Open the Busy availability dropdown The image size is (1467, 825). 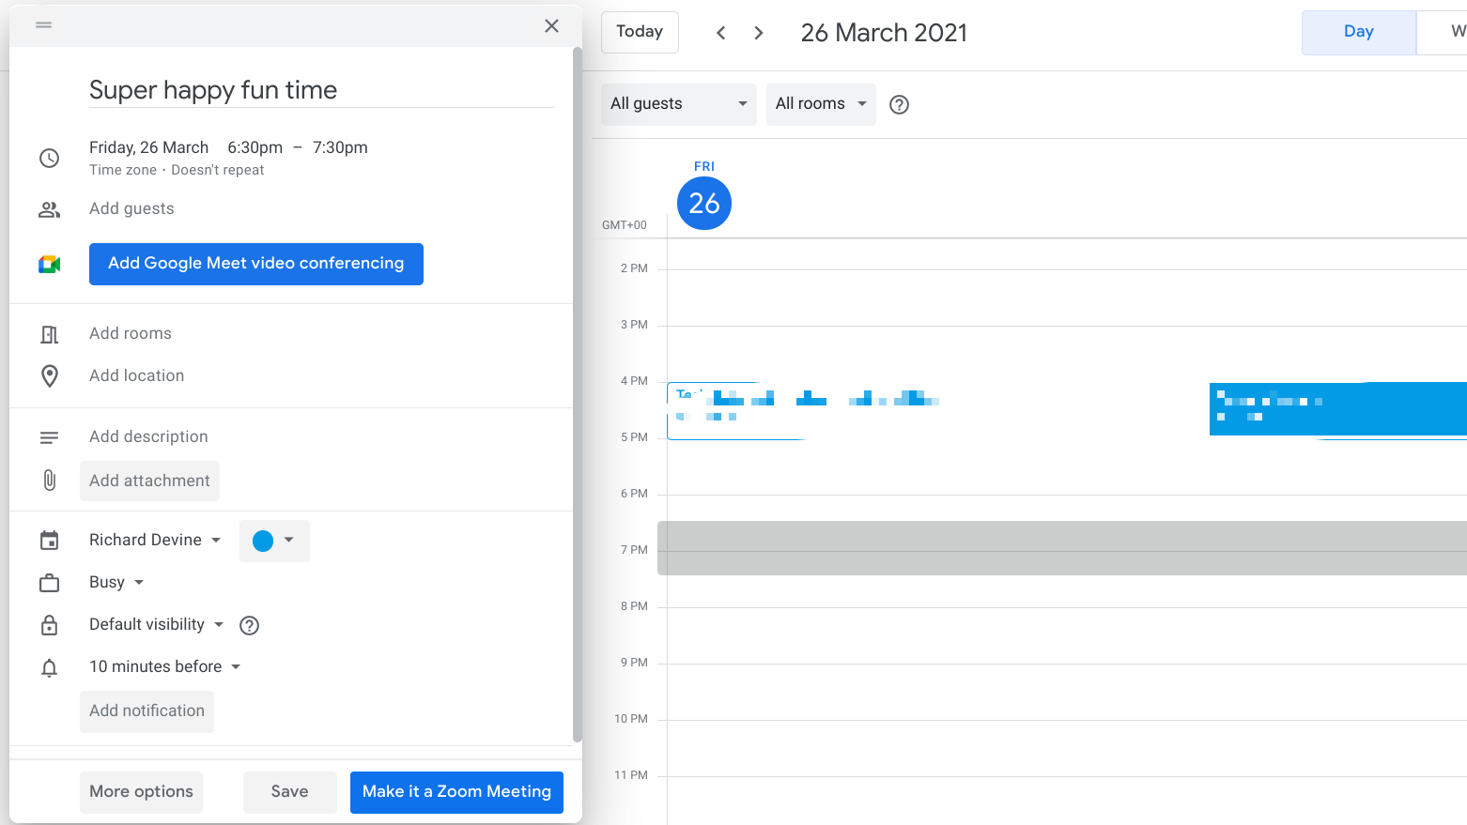point(116,582)
